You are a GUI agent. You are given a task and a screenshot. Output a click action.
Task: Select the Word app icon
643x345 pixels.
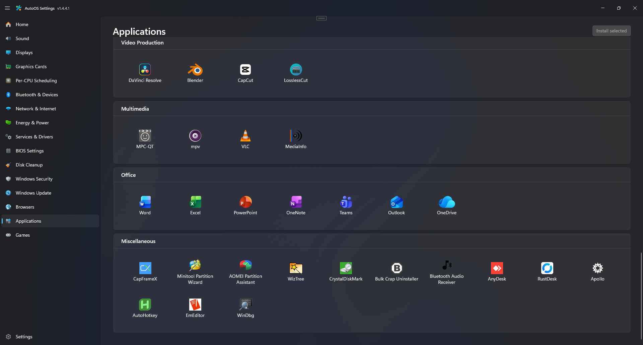(145, 202)
